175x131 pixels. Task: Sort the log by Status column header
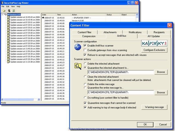point(113,14)
